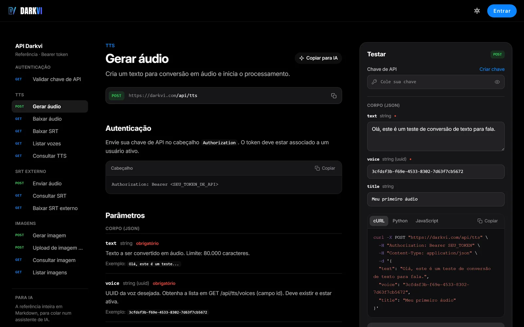Click the voice UUID input field
This screenshot has width=524, height=327.
click(x=436, y=171)
